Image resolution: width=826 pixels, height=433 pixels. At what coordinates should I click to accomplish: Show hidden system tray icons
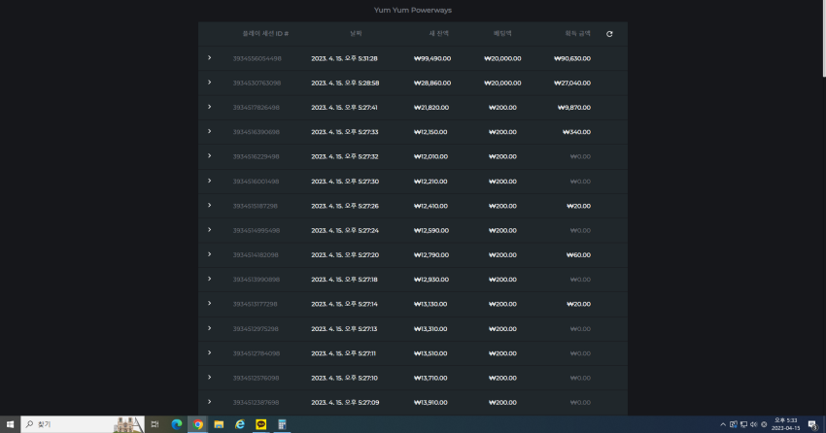pyautogui.click(x=723, y=424)
